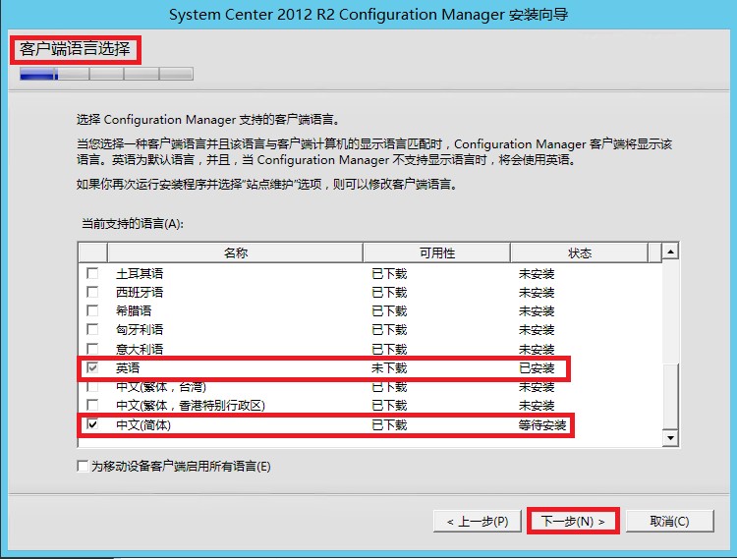The image size is (737, 559).
Task: Sort by the 名称 column header
Action: click(235, 252)
